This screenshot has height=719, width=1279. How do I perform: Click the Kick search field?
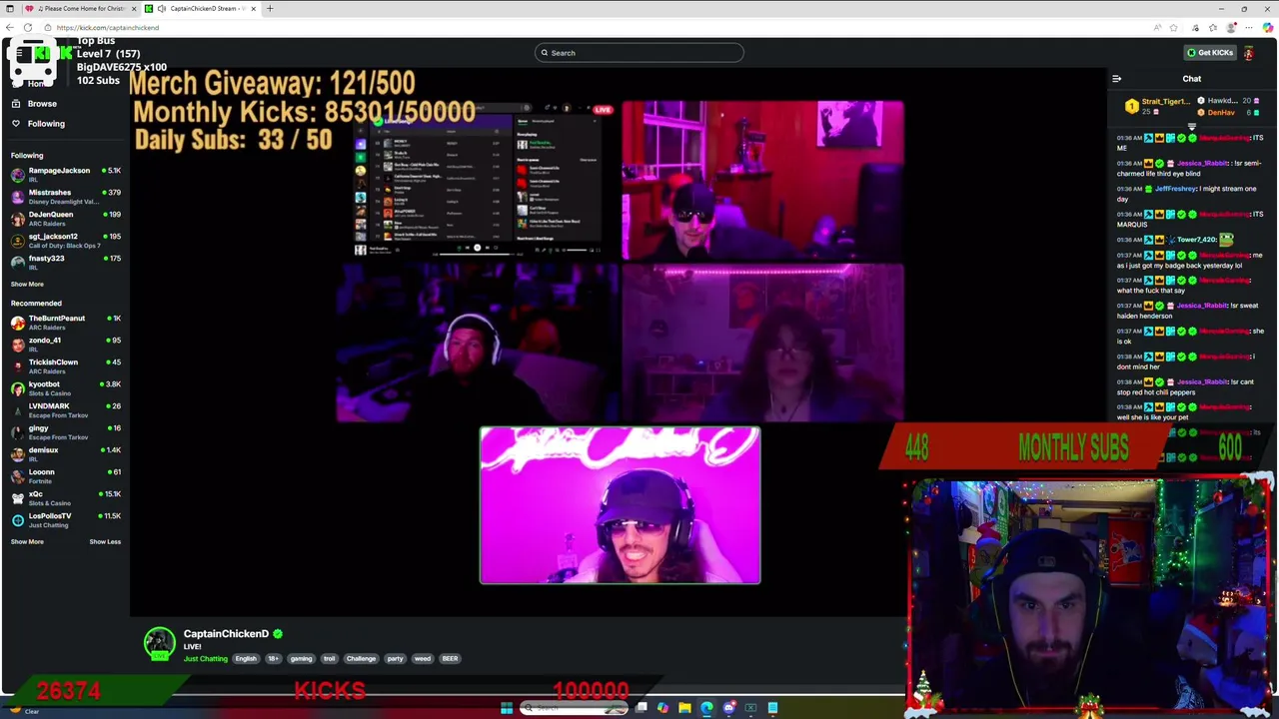639,53
